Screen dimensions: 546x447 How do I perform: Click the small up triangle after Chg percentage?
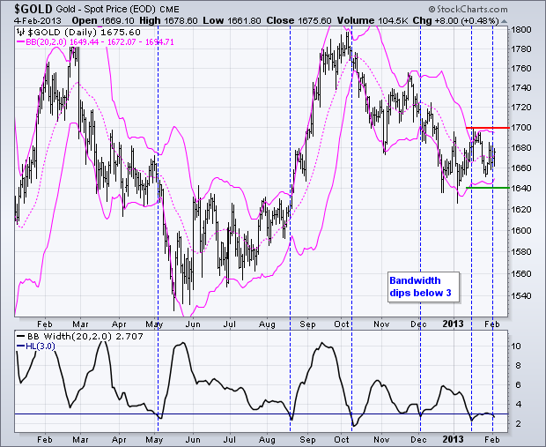coord(505,21)
